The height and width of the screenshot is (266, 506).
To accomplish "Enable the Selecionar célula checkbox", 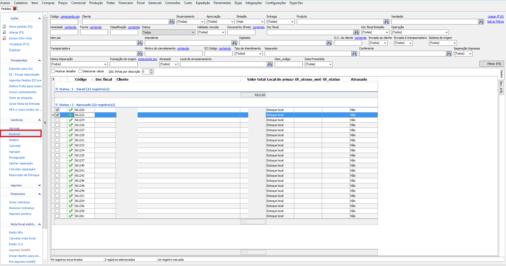I will tap(80, 71).
